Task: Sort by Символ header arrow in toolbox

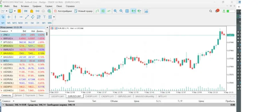Action: [13, 101]
